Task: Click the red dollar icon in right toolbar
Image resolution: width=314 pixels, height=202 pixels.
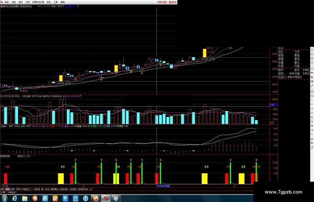Action: pos(312,77)
